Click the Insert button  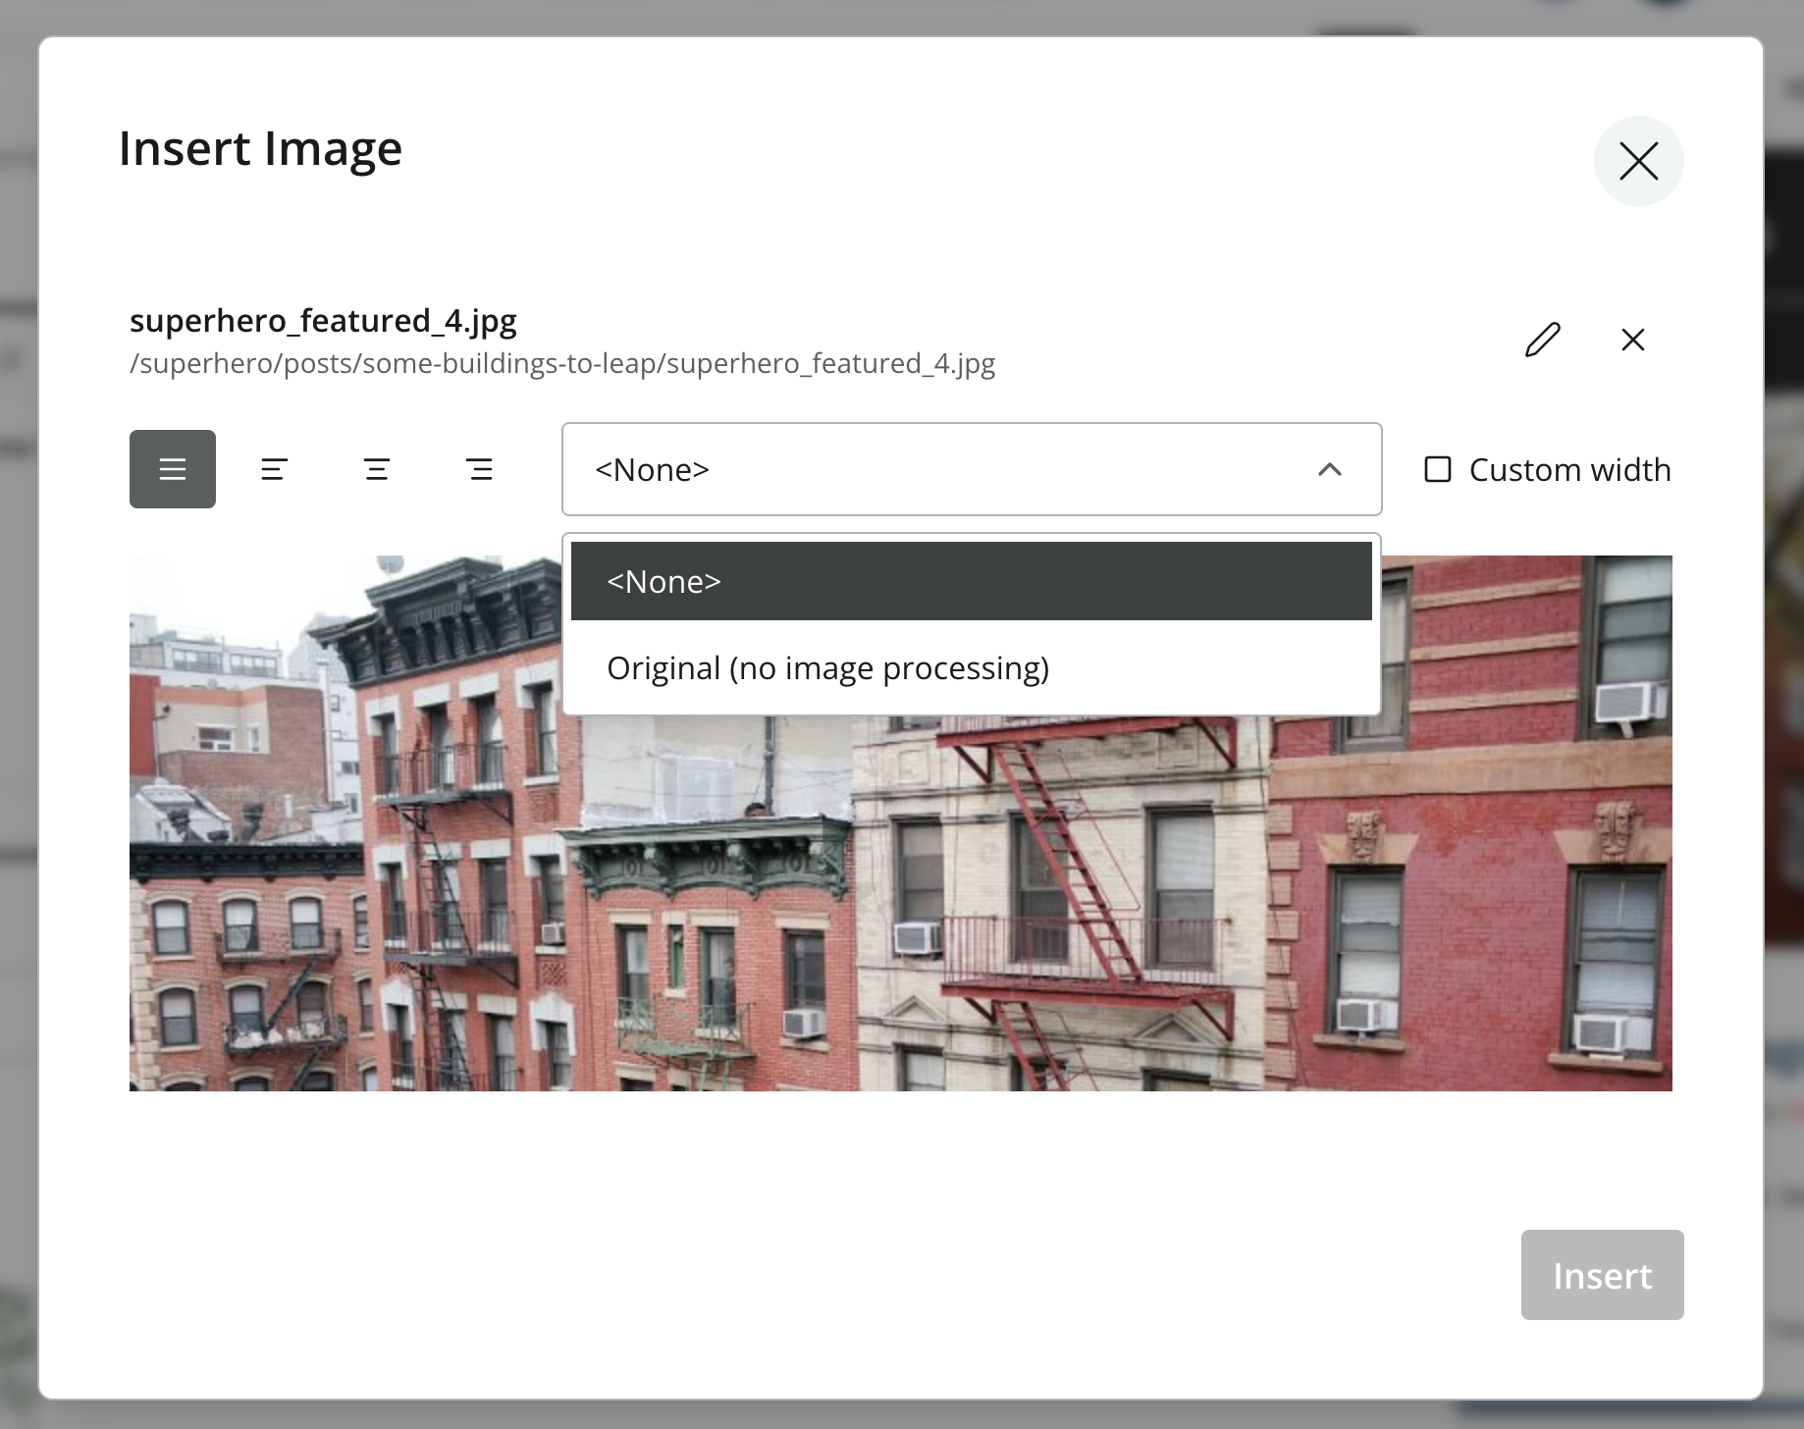click(x=1602, y=1275)
